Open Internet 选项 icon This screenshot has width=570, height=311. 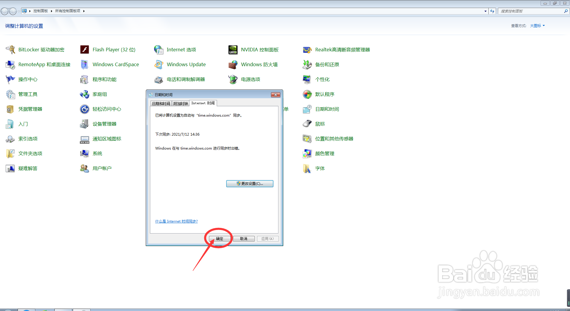click(159, 50)
